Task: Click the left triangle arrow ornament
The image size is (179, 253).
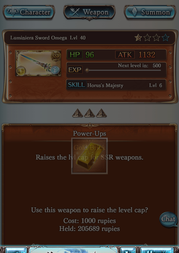Action: (78, 113)
